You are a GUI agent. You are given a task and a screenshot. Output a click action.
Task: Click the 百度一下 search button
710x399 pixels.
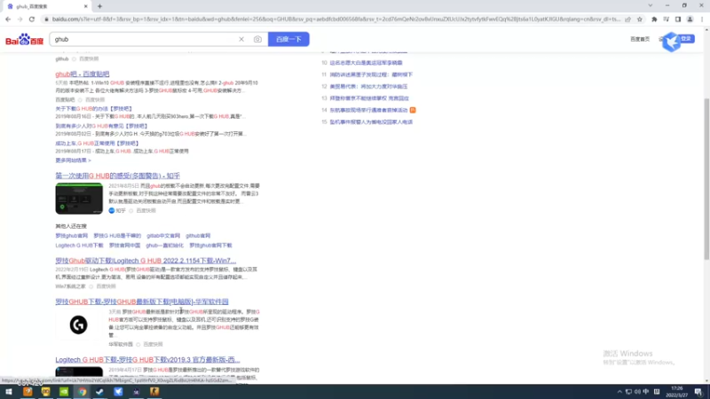point(288,39)
